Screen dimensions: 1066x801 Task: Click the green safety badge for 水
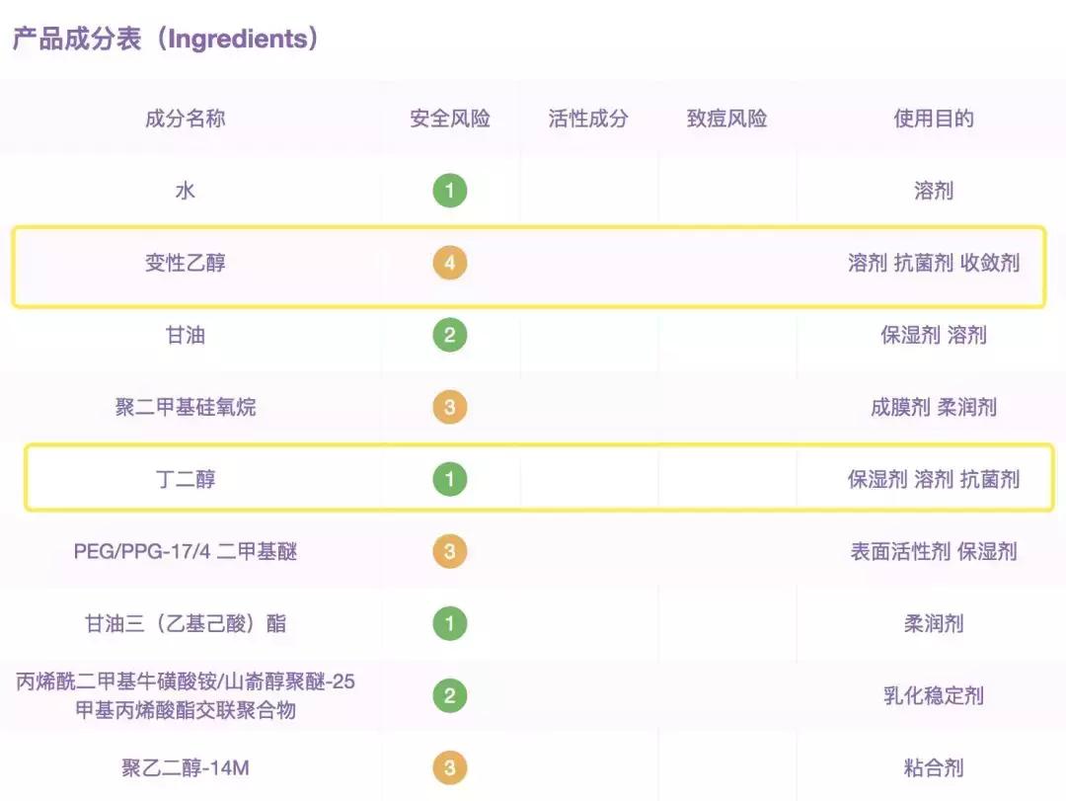[x=449, y=191]
